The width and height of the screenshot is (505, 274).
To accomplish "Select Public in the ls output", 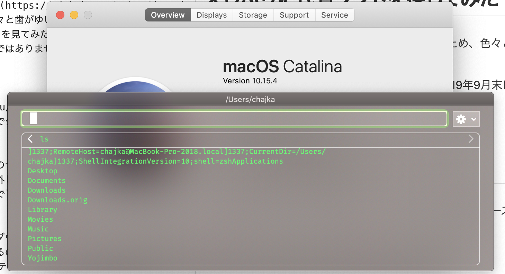I will pos(40,248).
